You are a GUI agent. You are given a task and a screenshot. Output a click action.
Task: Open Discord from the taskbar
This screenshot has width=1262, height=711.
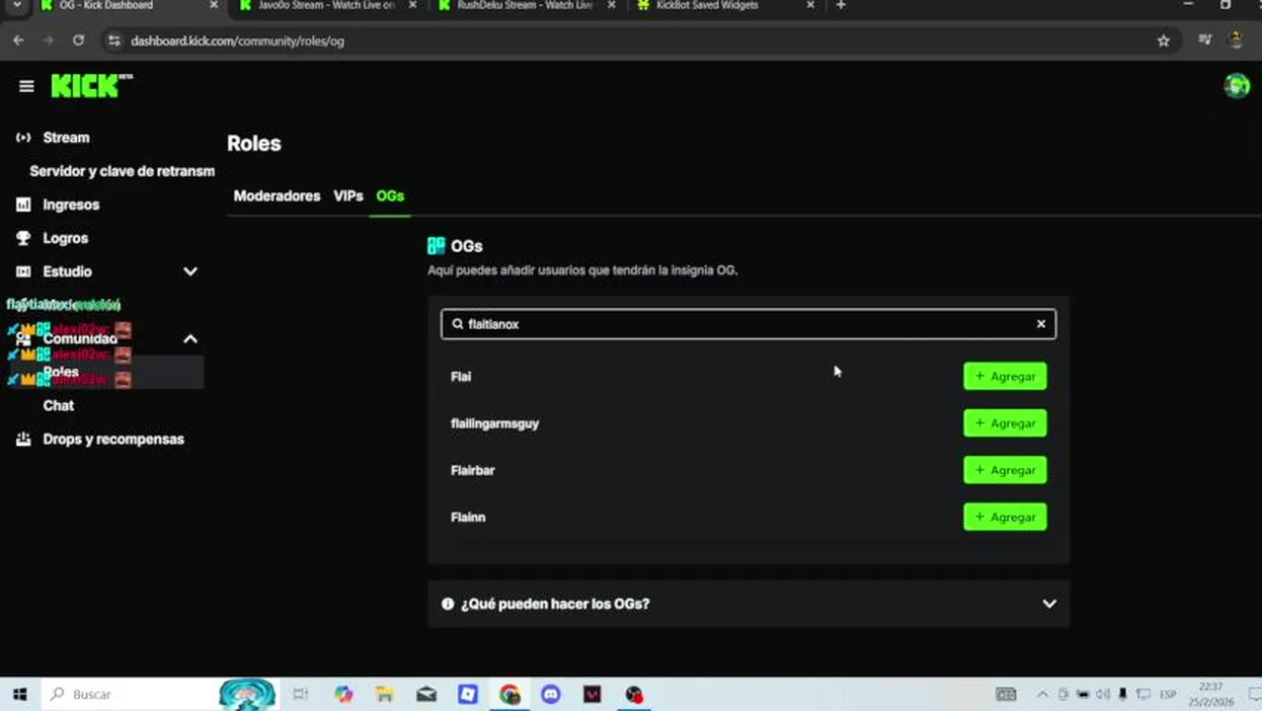550,694
